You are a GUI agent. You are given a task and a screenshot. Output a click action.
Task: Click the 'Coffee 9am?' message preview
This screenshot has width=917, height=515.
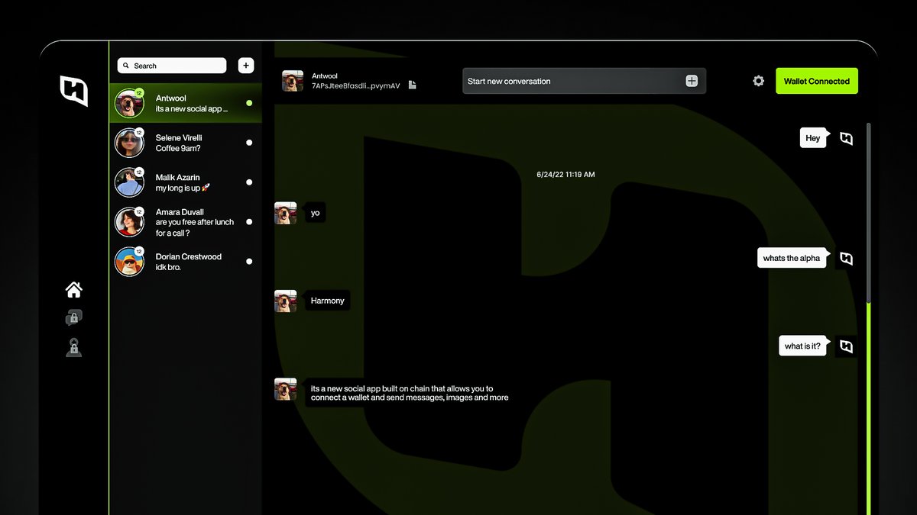(178, 148)
